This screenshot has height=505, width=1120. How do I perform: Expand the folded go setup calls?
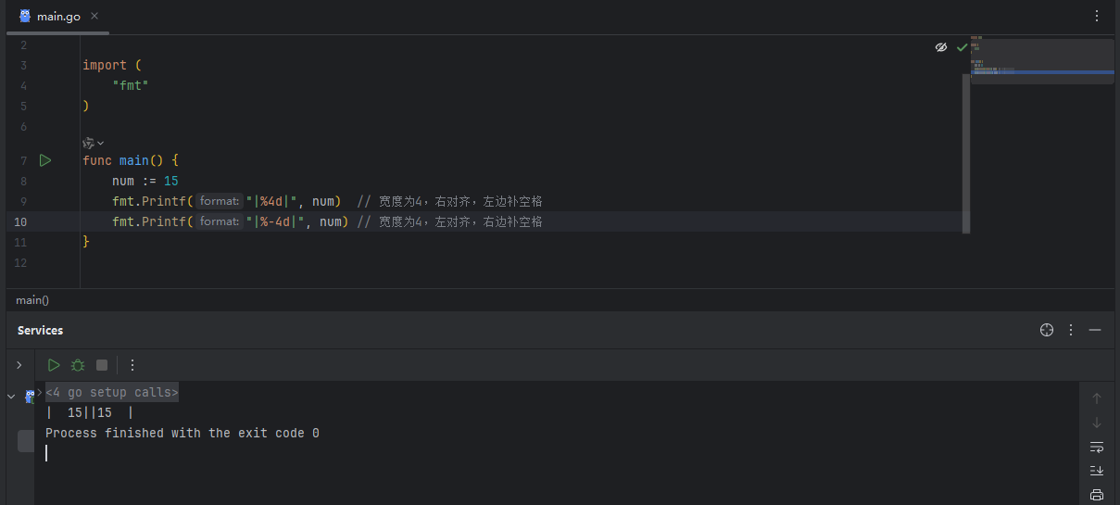(112, 393)
